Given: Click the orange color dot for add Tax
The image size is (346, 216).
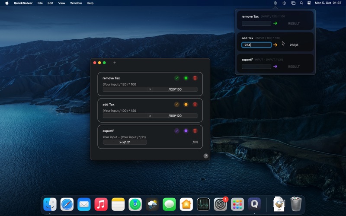Looking at the screenshot, I should tap(186, 105).
